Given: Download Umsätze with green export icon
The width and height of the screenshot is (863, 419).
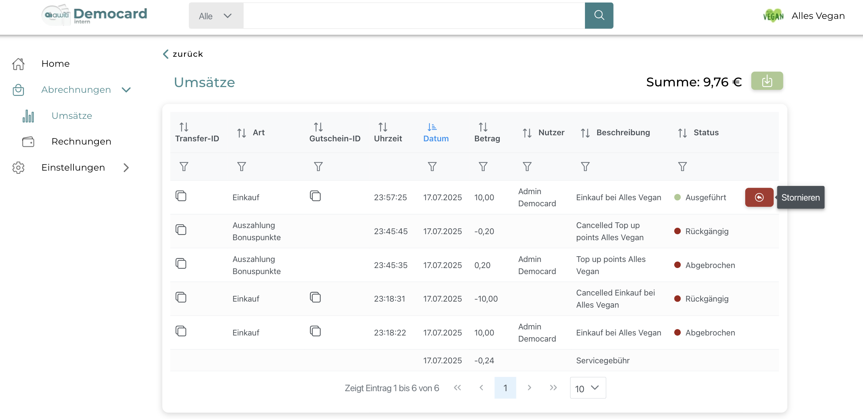Looking at the screenshot, I should (767, 81).
